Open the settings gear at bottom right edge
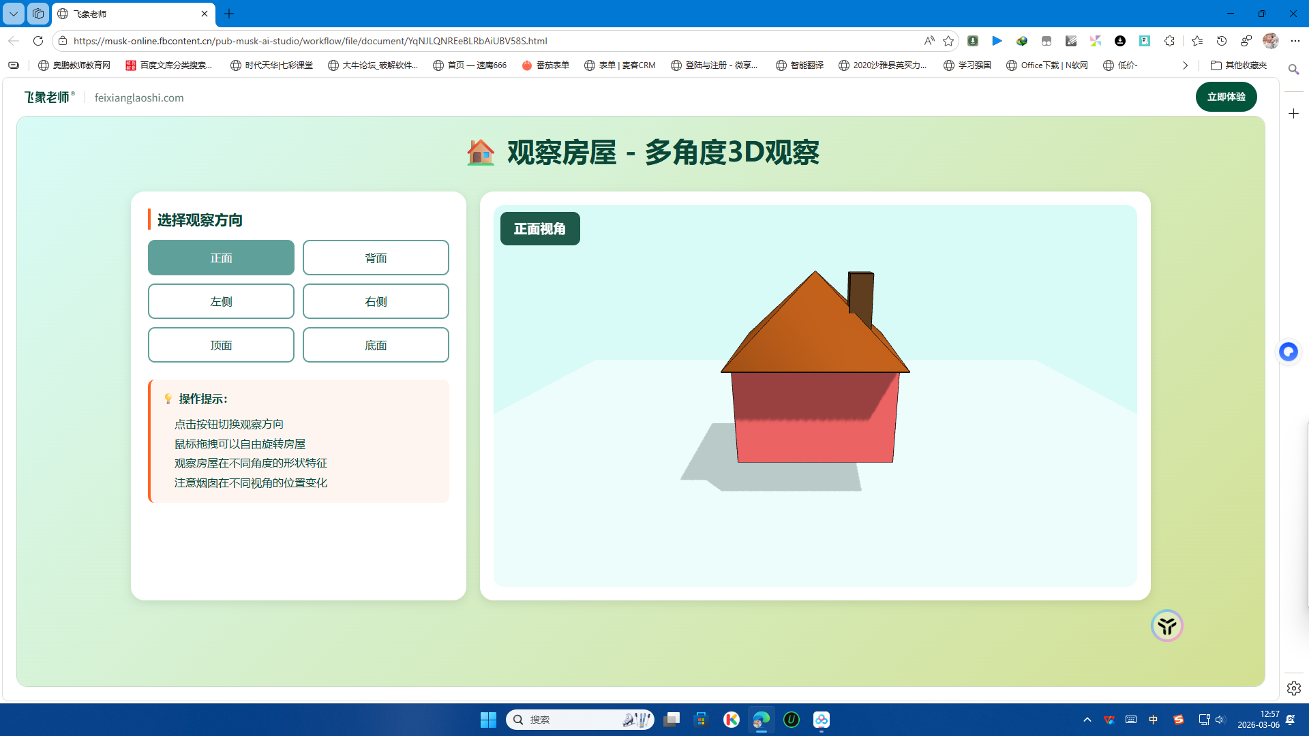The height and width of the screenshot is (736, 1309). [x=1293, y=688]
